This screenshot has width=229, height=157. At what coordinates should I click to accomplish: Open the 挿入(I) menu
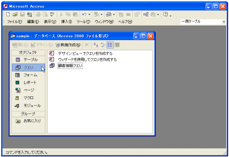[x=67, y=22]
